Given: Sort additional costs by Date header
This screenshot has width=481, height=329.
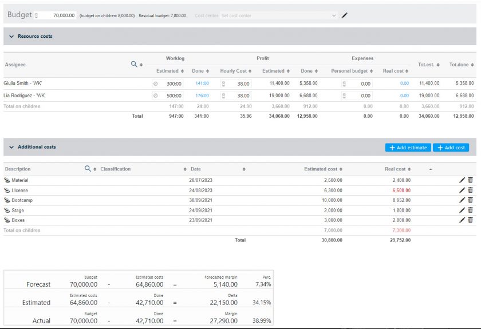Looking at the screenshot, I should pos(196,169).
